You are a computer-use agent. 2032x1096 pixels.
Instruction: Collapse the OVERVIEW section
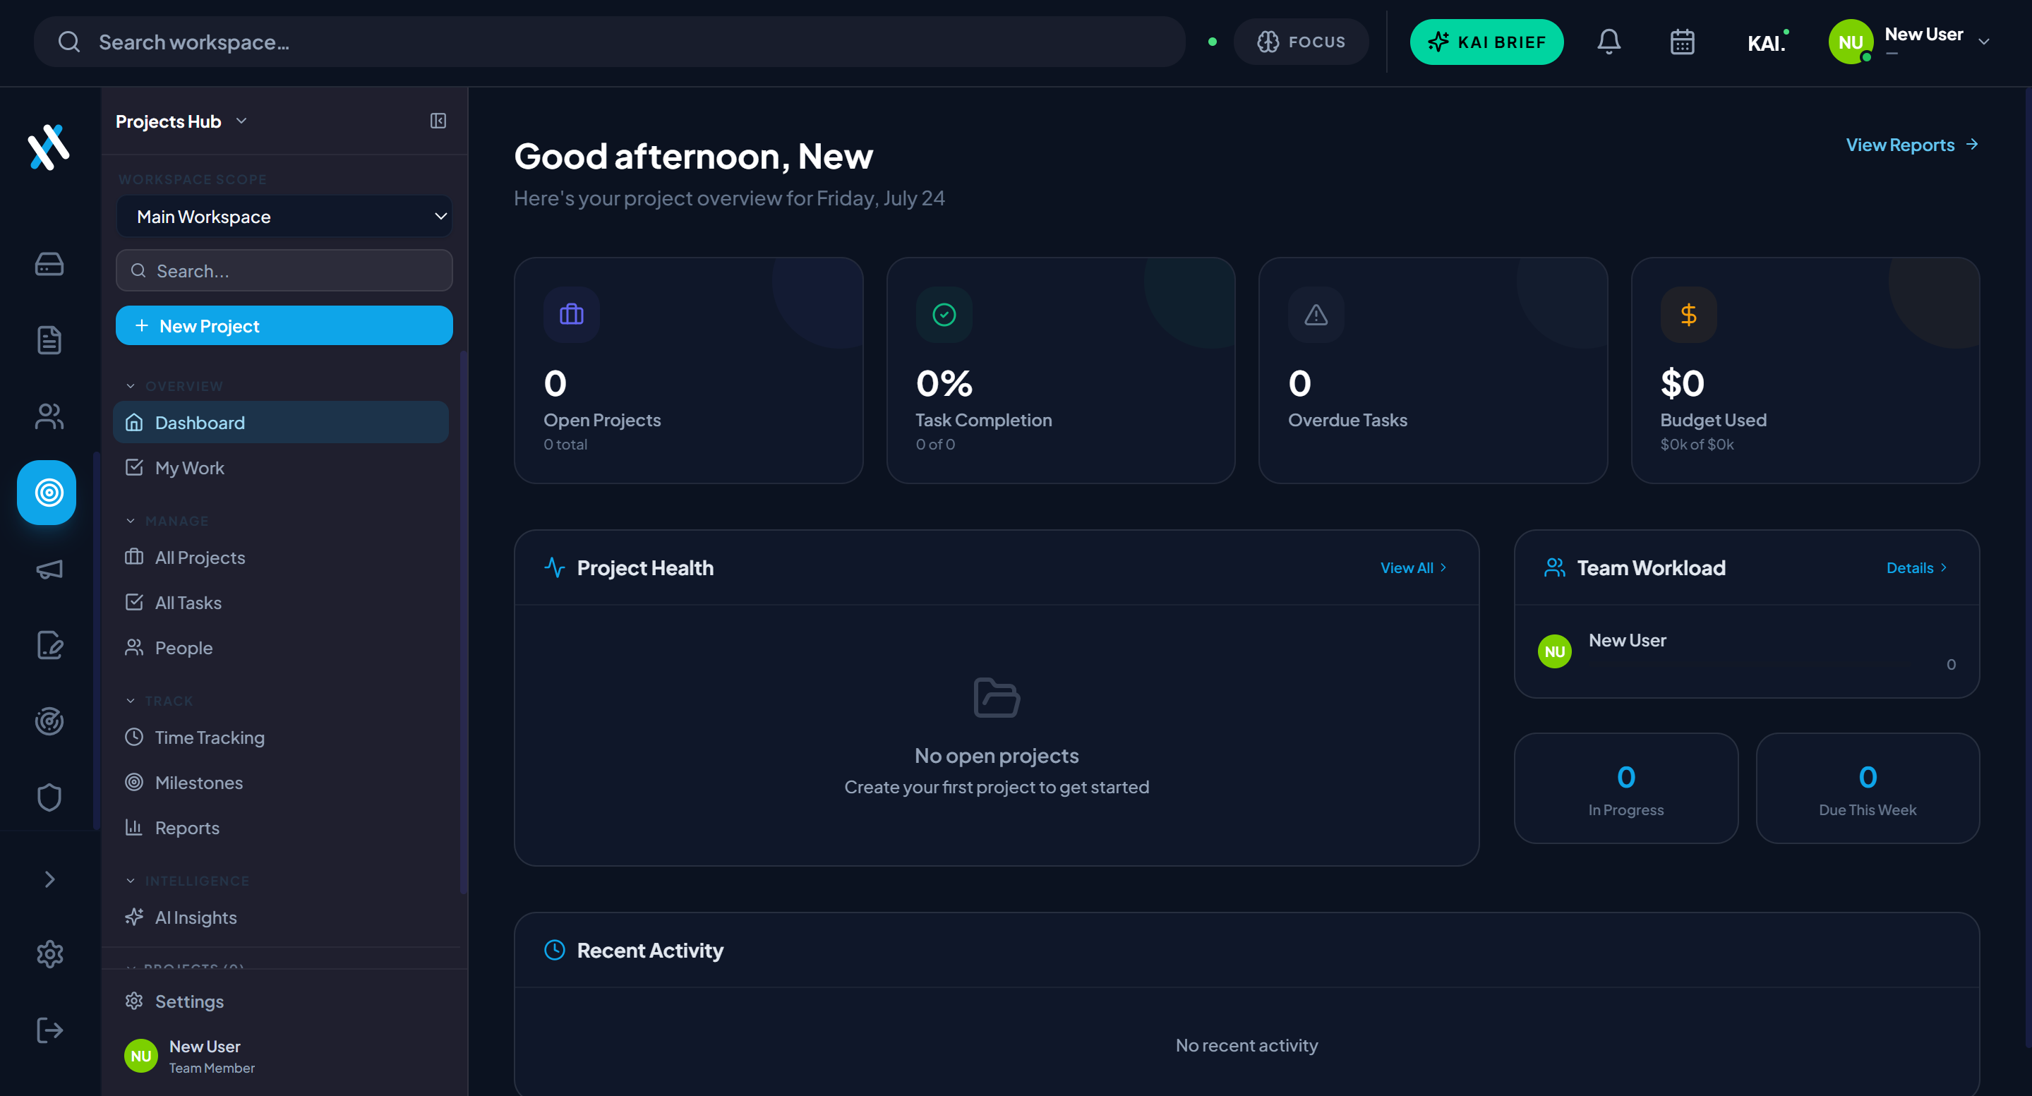point(174,386)
